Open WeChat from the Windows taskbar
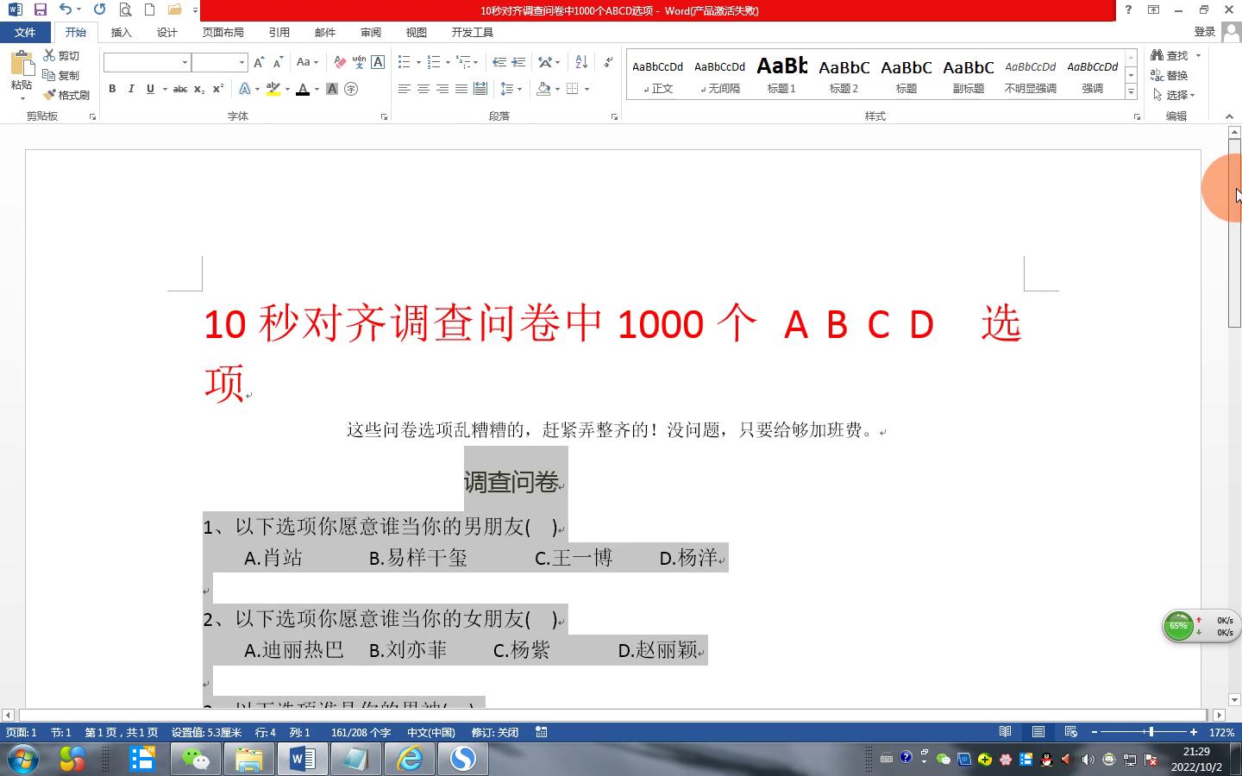1242x776 pixels. point(195,759)
